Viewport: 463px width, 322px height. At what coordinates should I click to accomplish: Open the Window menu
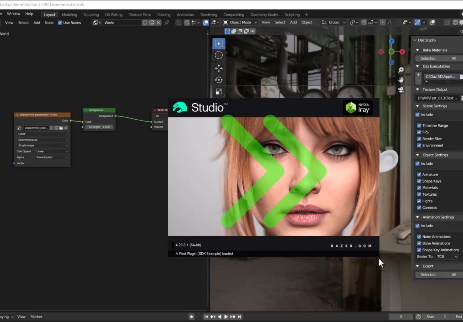(14, 14)
